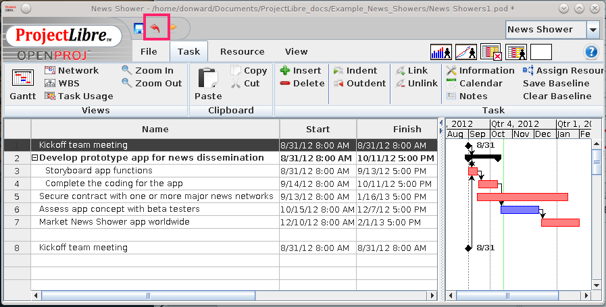This screenshot has height=307, width=606.
Task: Click the task table scroll right arrow
Action: click(x=432, y=296)
